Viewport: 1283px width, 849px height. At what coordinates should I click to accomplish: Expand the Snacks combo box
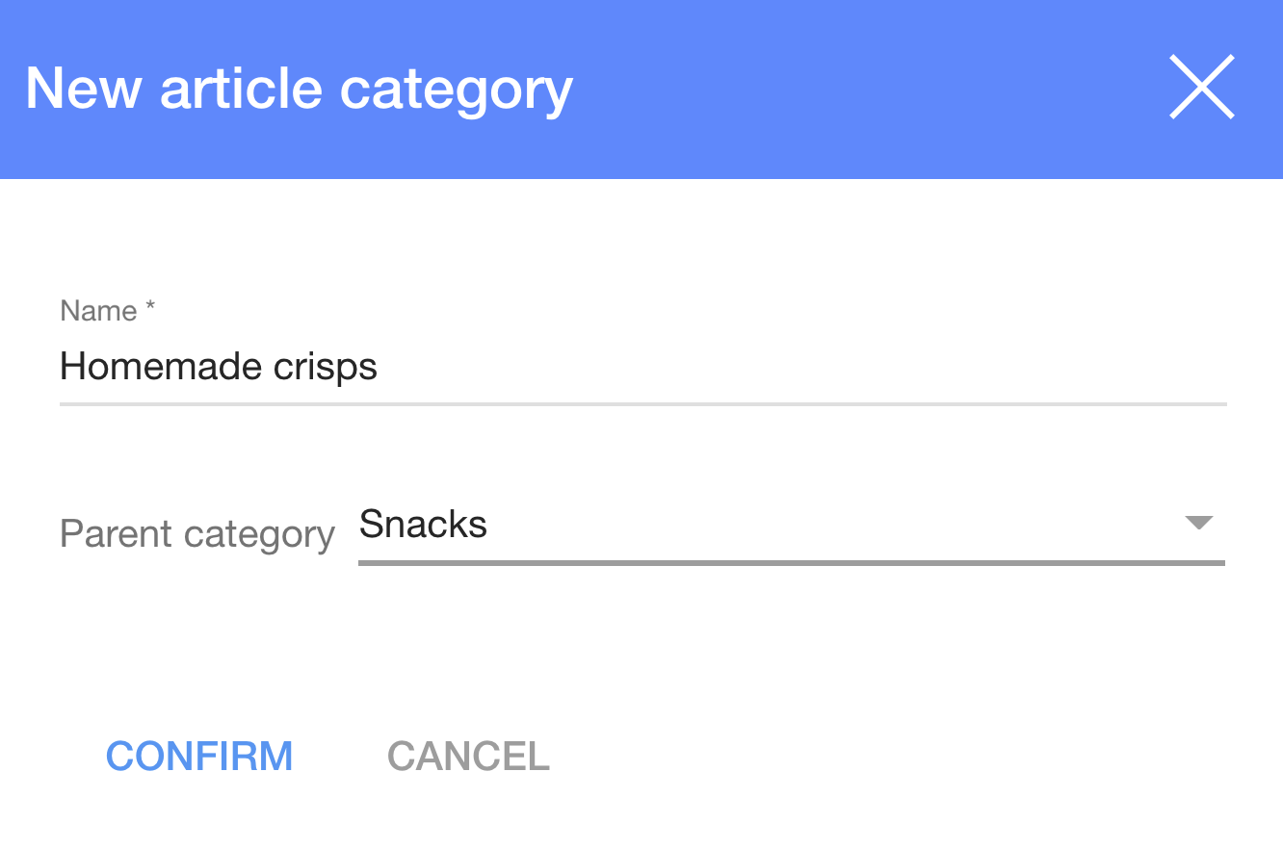790,526
